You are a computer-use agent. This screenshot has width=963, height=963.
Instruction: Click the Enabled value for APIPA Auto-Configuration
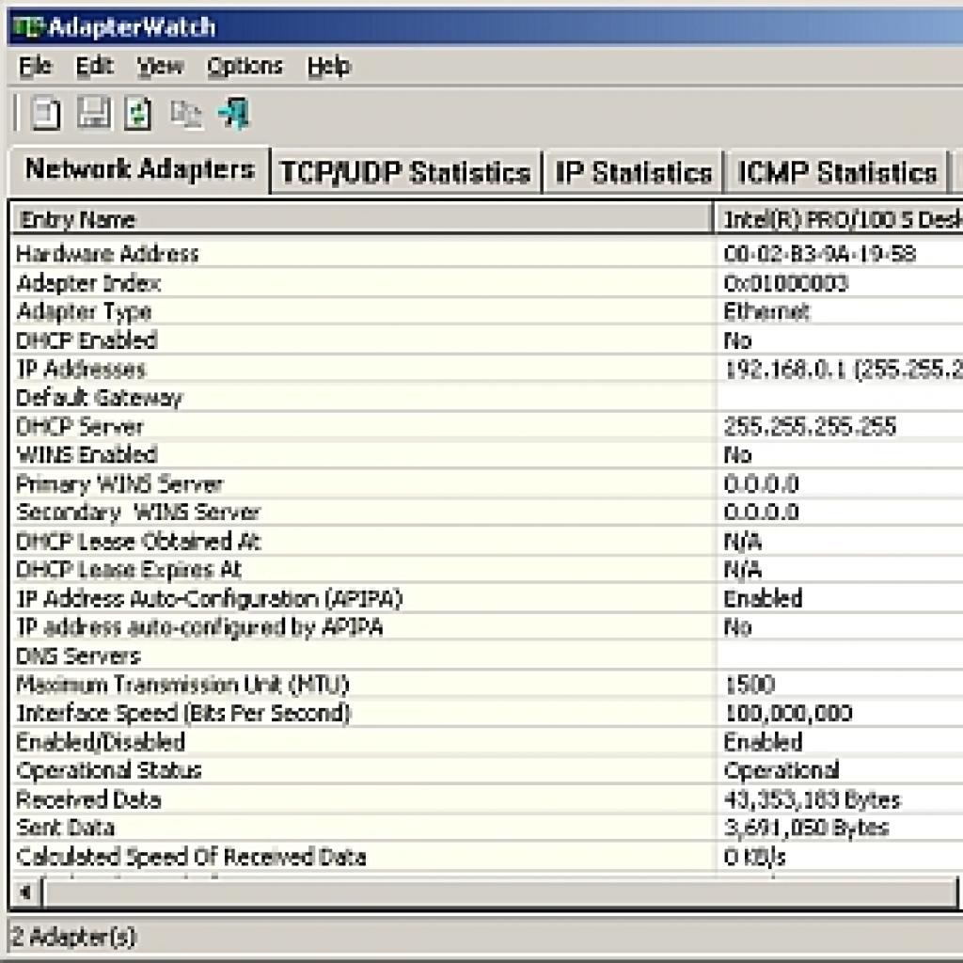763,599
